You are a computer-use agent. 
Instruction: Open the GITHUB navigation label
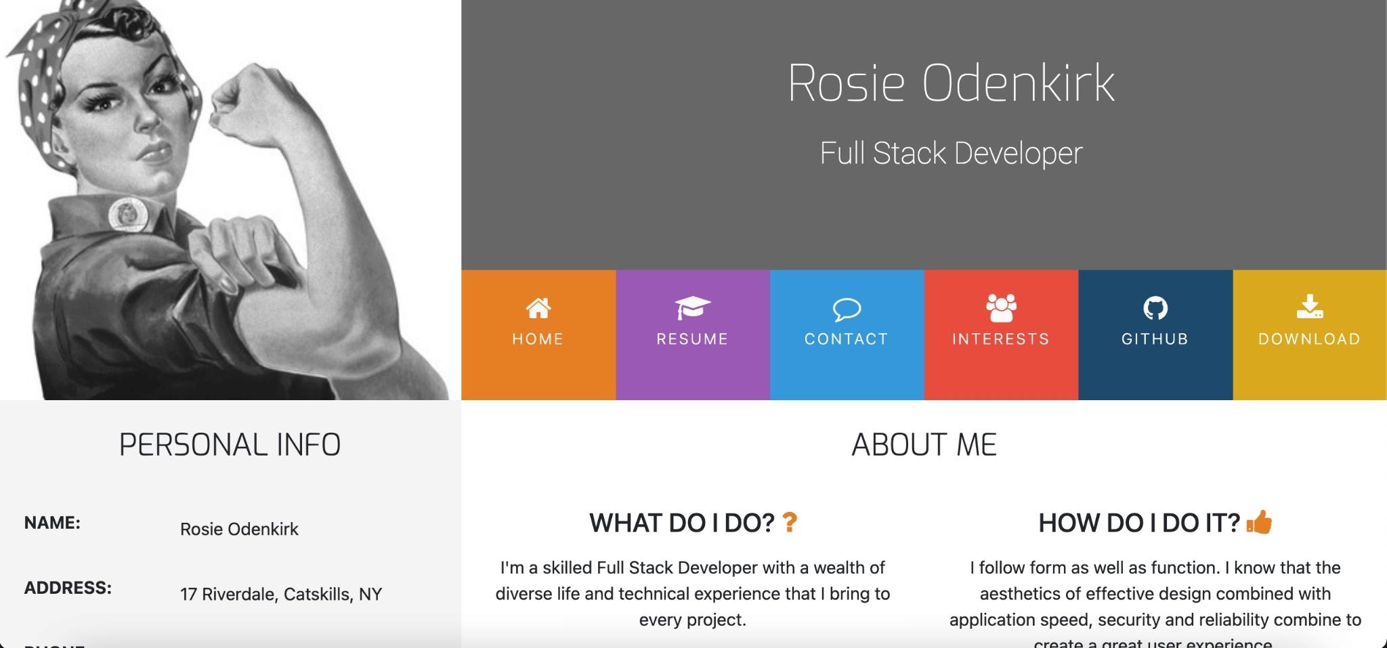(1155, 339)
